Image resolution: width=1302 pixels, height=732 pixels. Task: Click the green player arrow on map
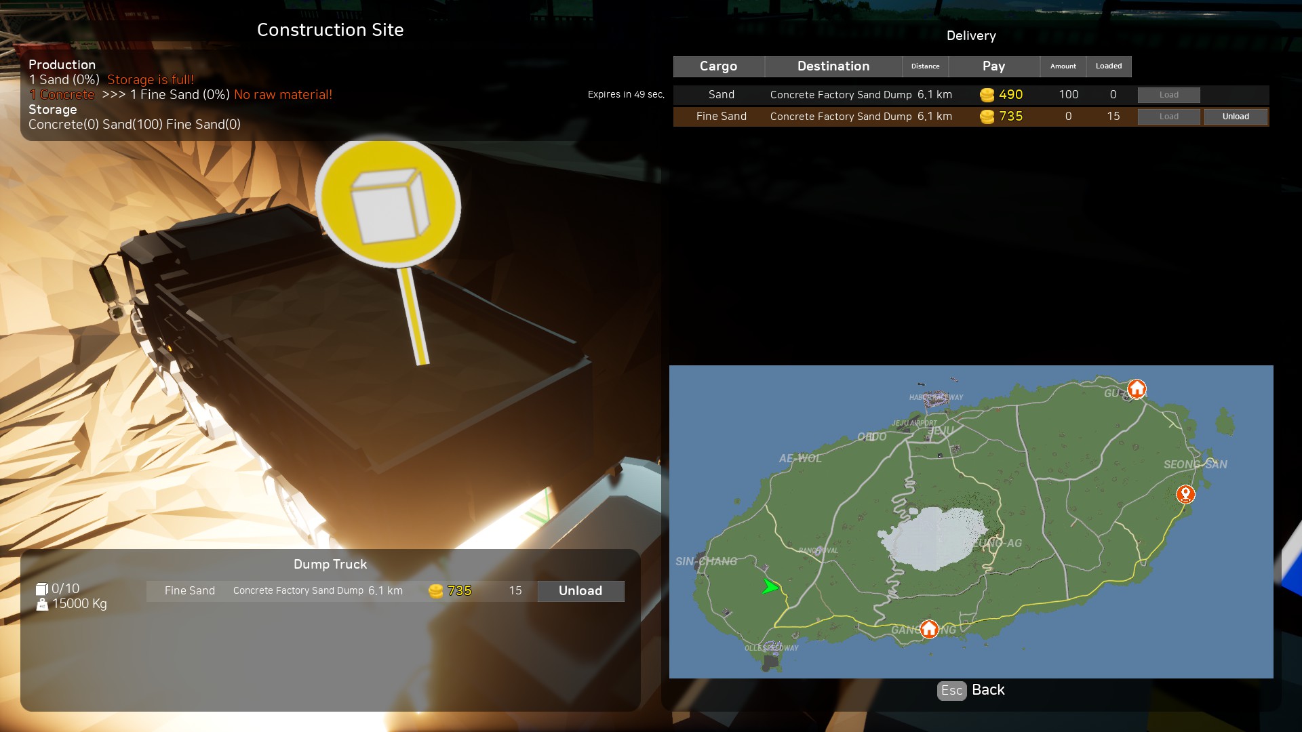tap(770, 586)
